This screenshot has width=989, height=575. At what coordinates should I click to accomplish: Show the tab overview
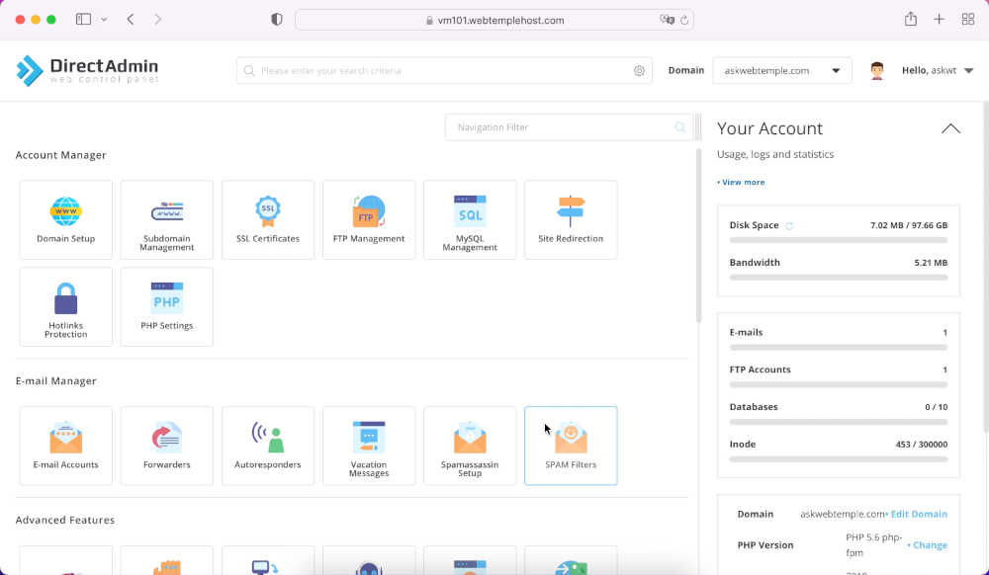(968, 20)
